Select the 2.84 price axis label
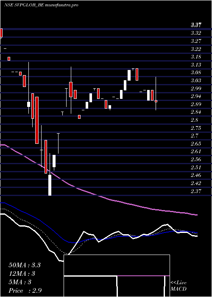212x297 pixels. (x=196, y=112)
